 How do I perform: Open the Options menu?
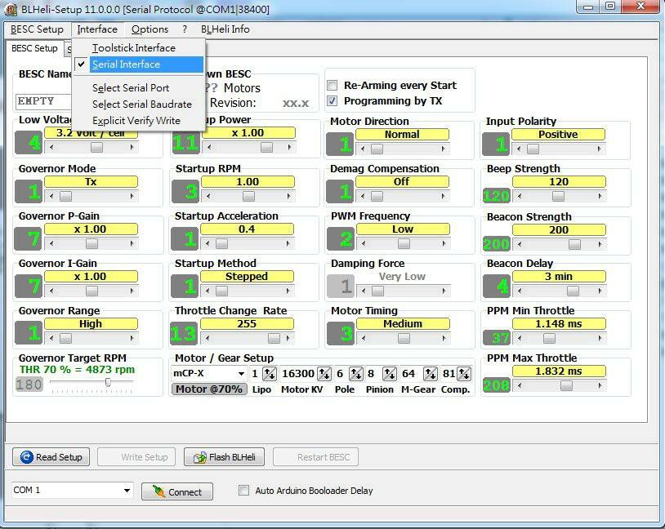tap(150, 29)
